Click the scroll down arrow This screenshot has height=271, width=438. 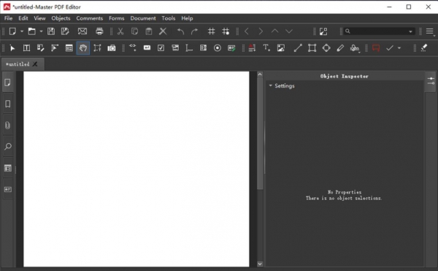[260, 264]
